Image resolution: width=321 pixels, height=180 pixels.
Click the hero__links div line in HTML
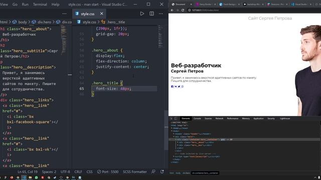pyautogui.click(x=27, y=100)
